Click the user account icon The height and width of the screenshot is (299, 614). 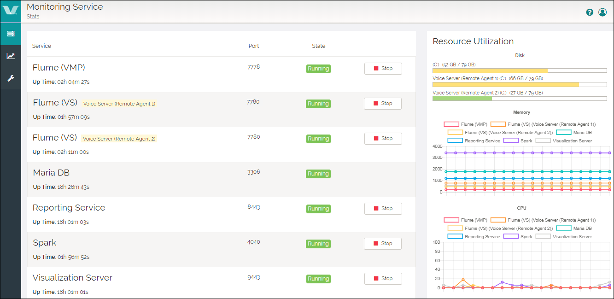tap(602, 12)
